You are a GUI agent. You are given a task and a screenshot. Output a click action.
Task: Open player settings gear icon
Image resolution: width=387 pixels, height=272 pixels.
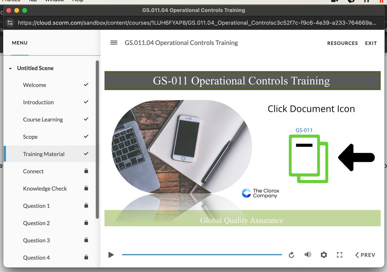(324, 255)
